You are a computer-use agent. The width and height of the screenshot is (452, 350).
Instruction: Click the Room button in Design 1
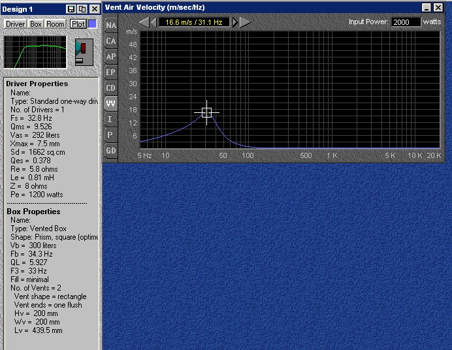point(56,24)
